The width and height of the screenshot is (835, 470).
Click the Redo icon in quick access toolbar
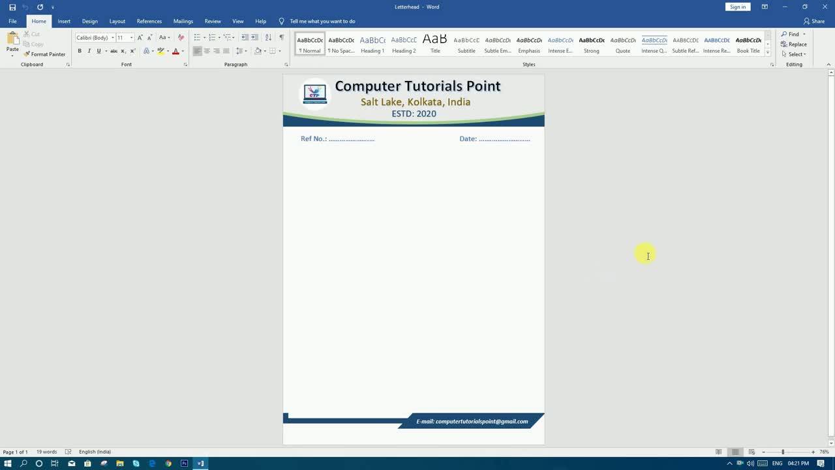(x=40, y=7)
